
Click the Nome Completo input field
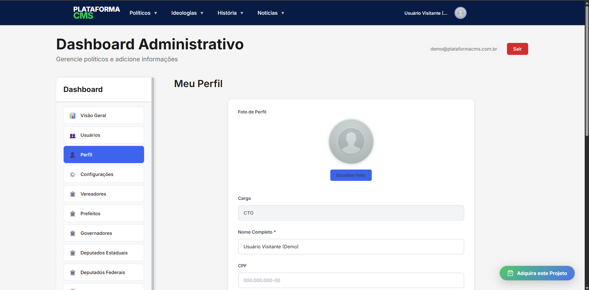(351, 247)
